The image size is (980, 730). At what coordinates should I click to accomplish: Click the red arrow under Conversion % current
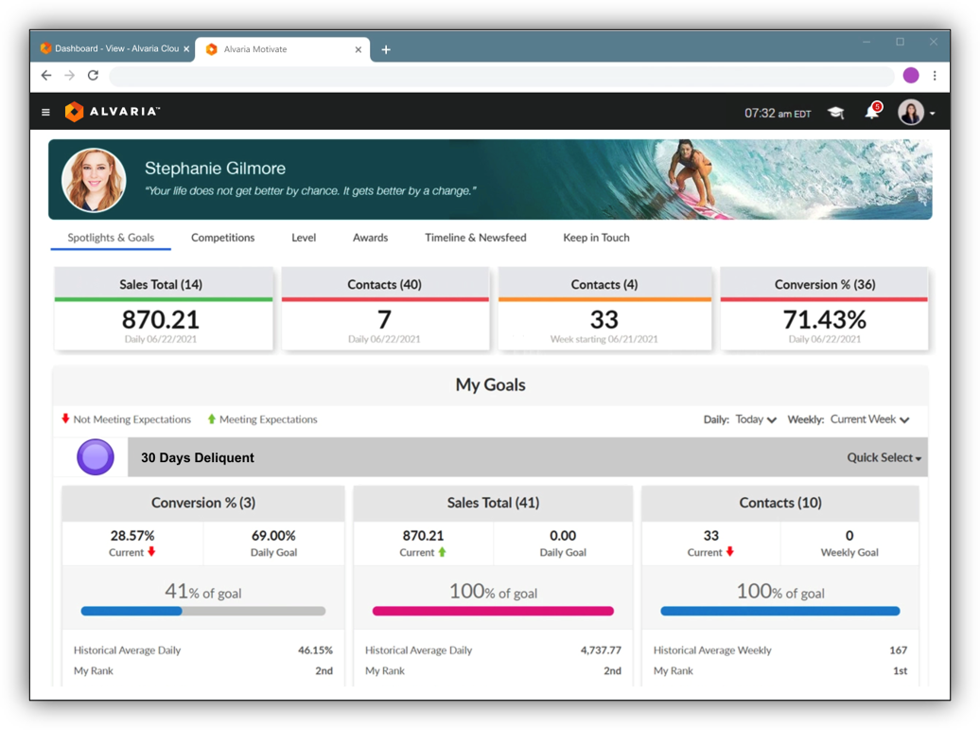pos(151,552)
